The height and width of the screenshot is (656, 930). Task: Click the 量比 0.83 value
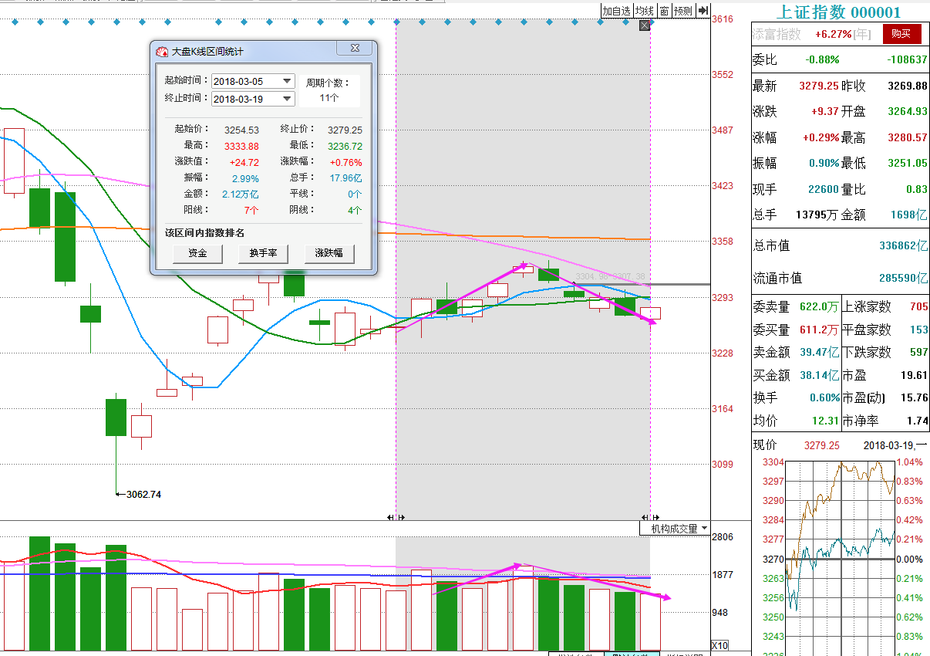tap(917, 189)
